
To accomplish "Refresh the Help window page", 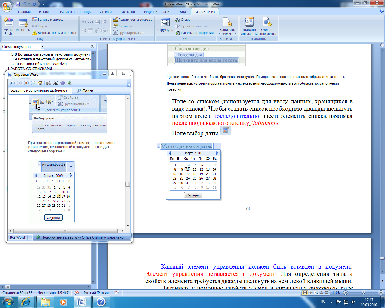I will coord(33,83).
